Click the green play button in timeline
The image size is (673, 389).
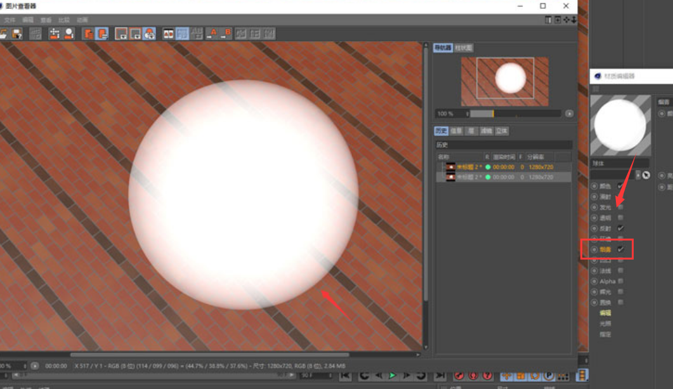393,376
